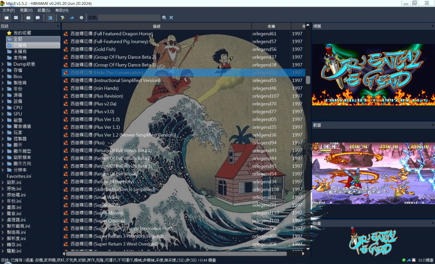Clear the search with the blue X icon
Screen dimensions: 435x264
(x=171, y=17)
